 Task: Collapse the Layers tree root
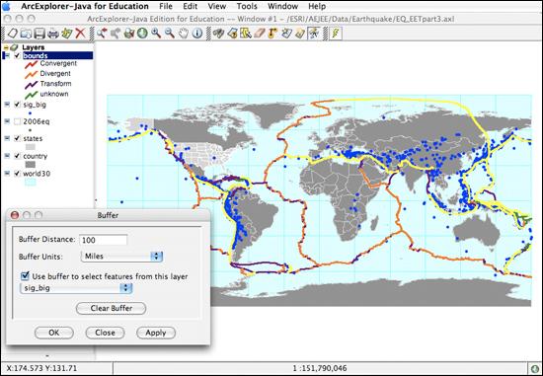[6, 47]
